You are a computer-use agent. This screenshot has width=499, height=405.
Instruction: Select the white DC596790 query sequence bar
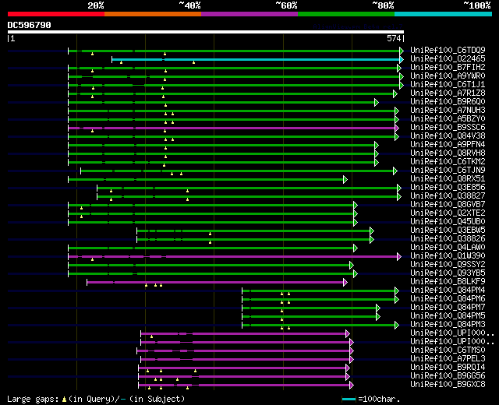click(x=206, y=32)
